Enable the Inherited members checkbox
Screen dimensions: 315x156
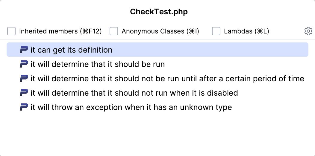11,31
